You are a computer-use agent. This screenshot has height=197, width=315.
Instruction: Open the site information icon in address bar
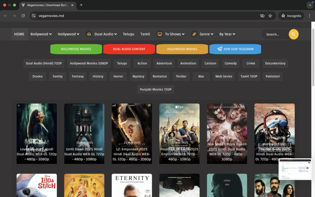coord(34,16)
